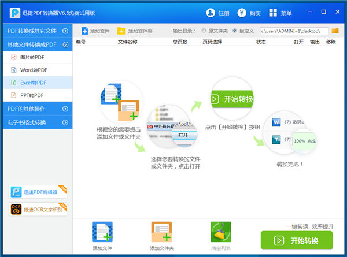
Task: Click the 迅捷PDF转换器 app logo
Action: [15, 13]
